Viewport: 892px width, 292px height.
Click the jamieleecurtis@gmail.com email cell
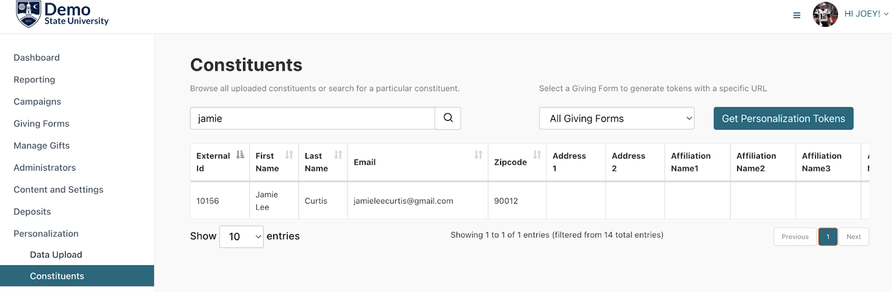418,201
